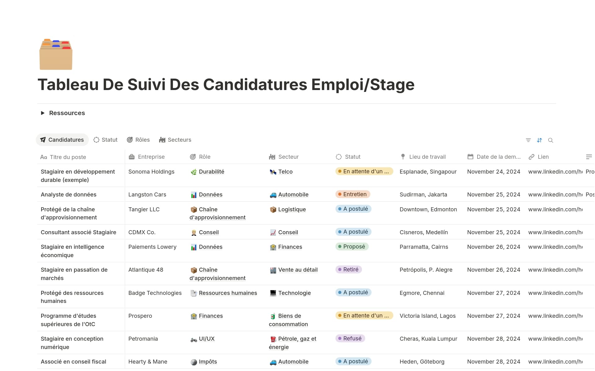Viewport: 595px width, 371px height.
Task: Click the filter icon above the table
Action: click(528, 140)
